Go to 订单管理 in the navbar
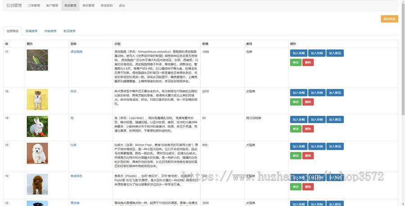 click(34, 5)
